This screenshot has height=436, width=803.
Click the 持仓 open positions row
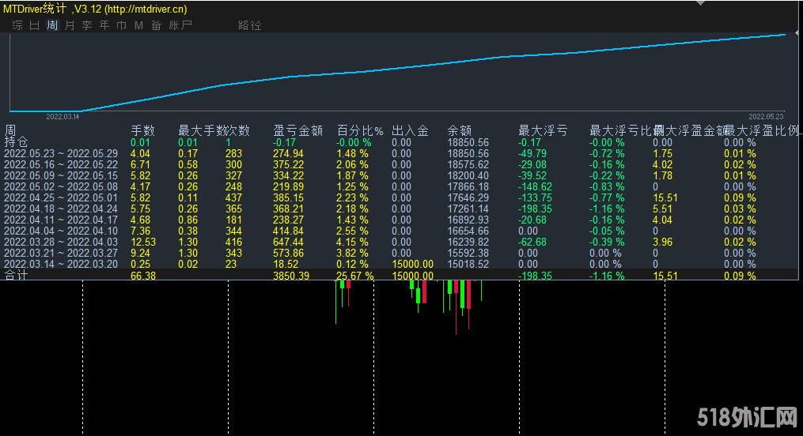[x=17, y=142]
